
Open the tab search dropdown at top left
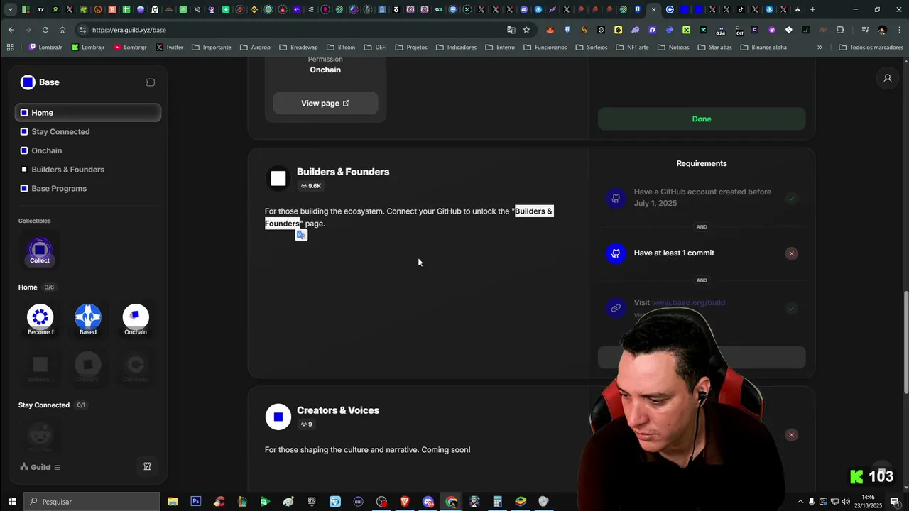(10, 10)
